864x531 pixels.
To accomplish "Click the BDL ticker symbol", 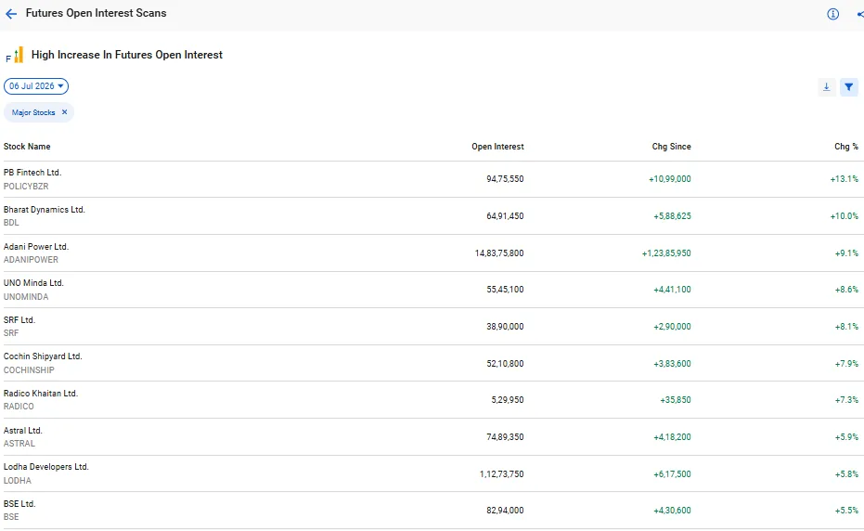I will click(x=11, y=223).
